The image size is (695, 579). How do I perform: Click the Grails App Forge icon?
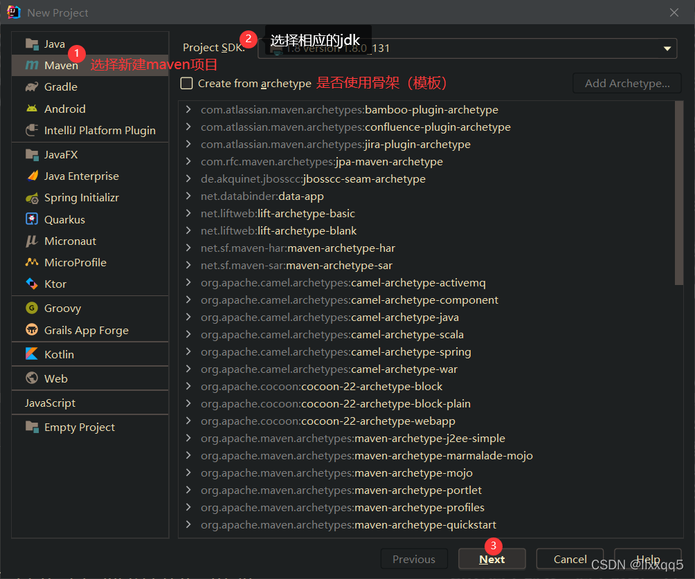32,330
